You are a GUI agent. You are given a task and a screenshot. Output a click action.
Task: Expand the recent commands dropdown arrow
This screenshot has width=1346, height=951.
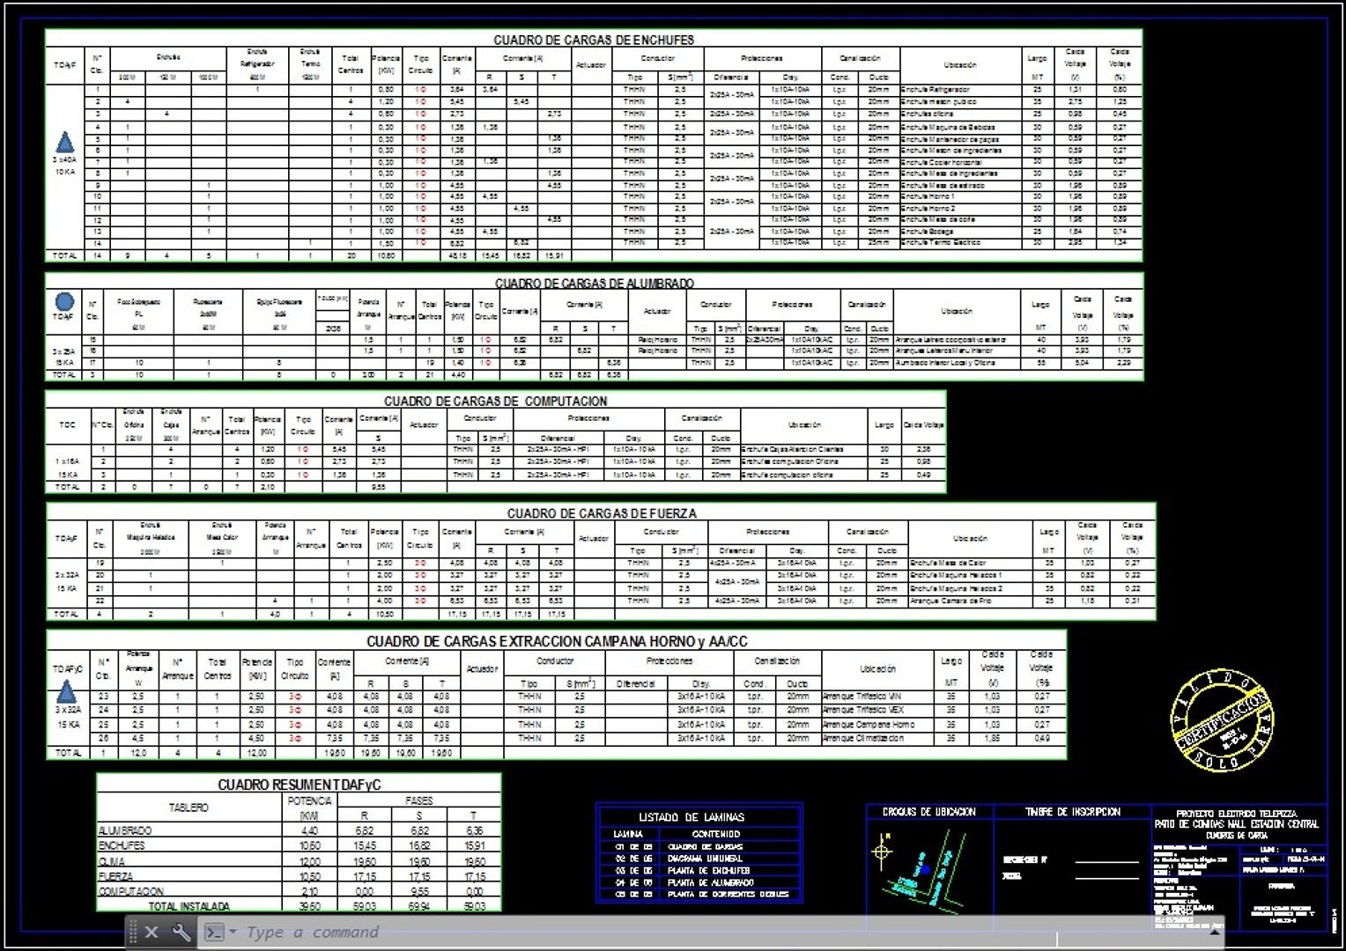coord(233,932)
